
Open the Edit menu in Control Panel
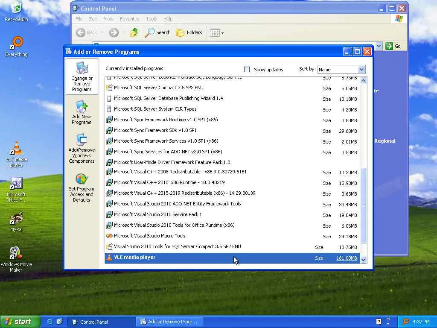click(93, 19)
